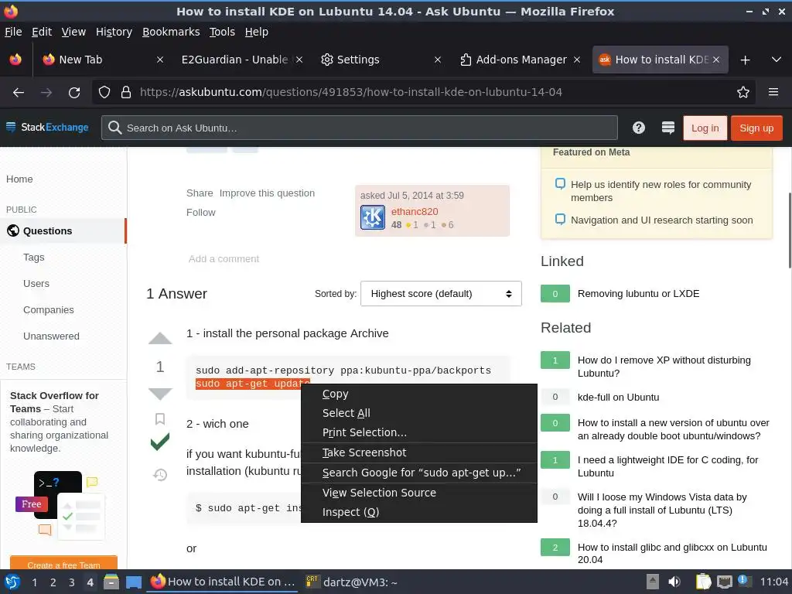The image size is (792, 594).
Task: Click the Share link under question
Action: 200,193
